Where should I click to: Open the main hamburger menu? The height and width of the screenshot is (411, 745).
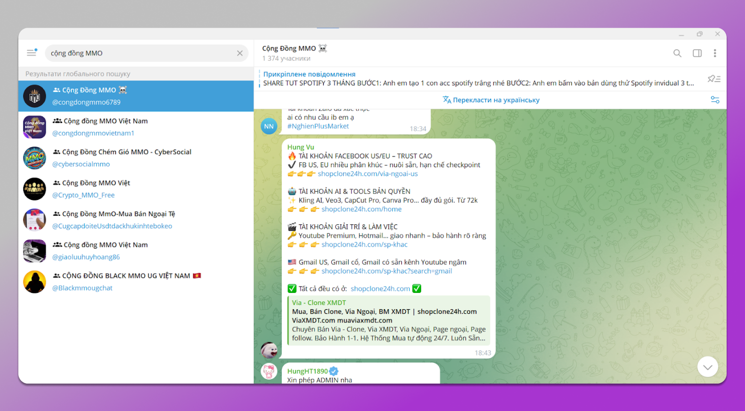coord(31,53)
